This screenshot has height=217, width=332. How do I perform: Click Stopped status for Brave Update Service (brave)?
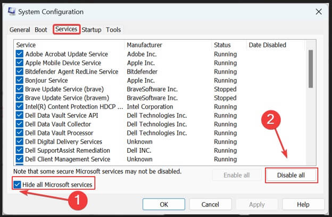225,89
